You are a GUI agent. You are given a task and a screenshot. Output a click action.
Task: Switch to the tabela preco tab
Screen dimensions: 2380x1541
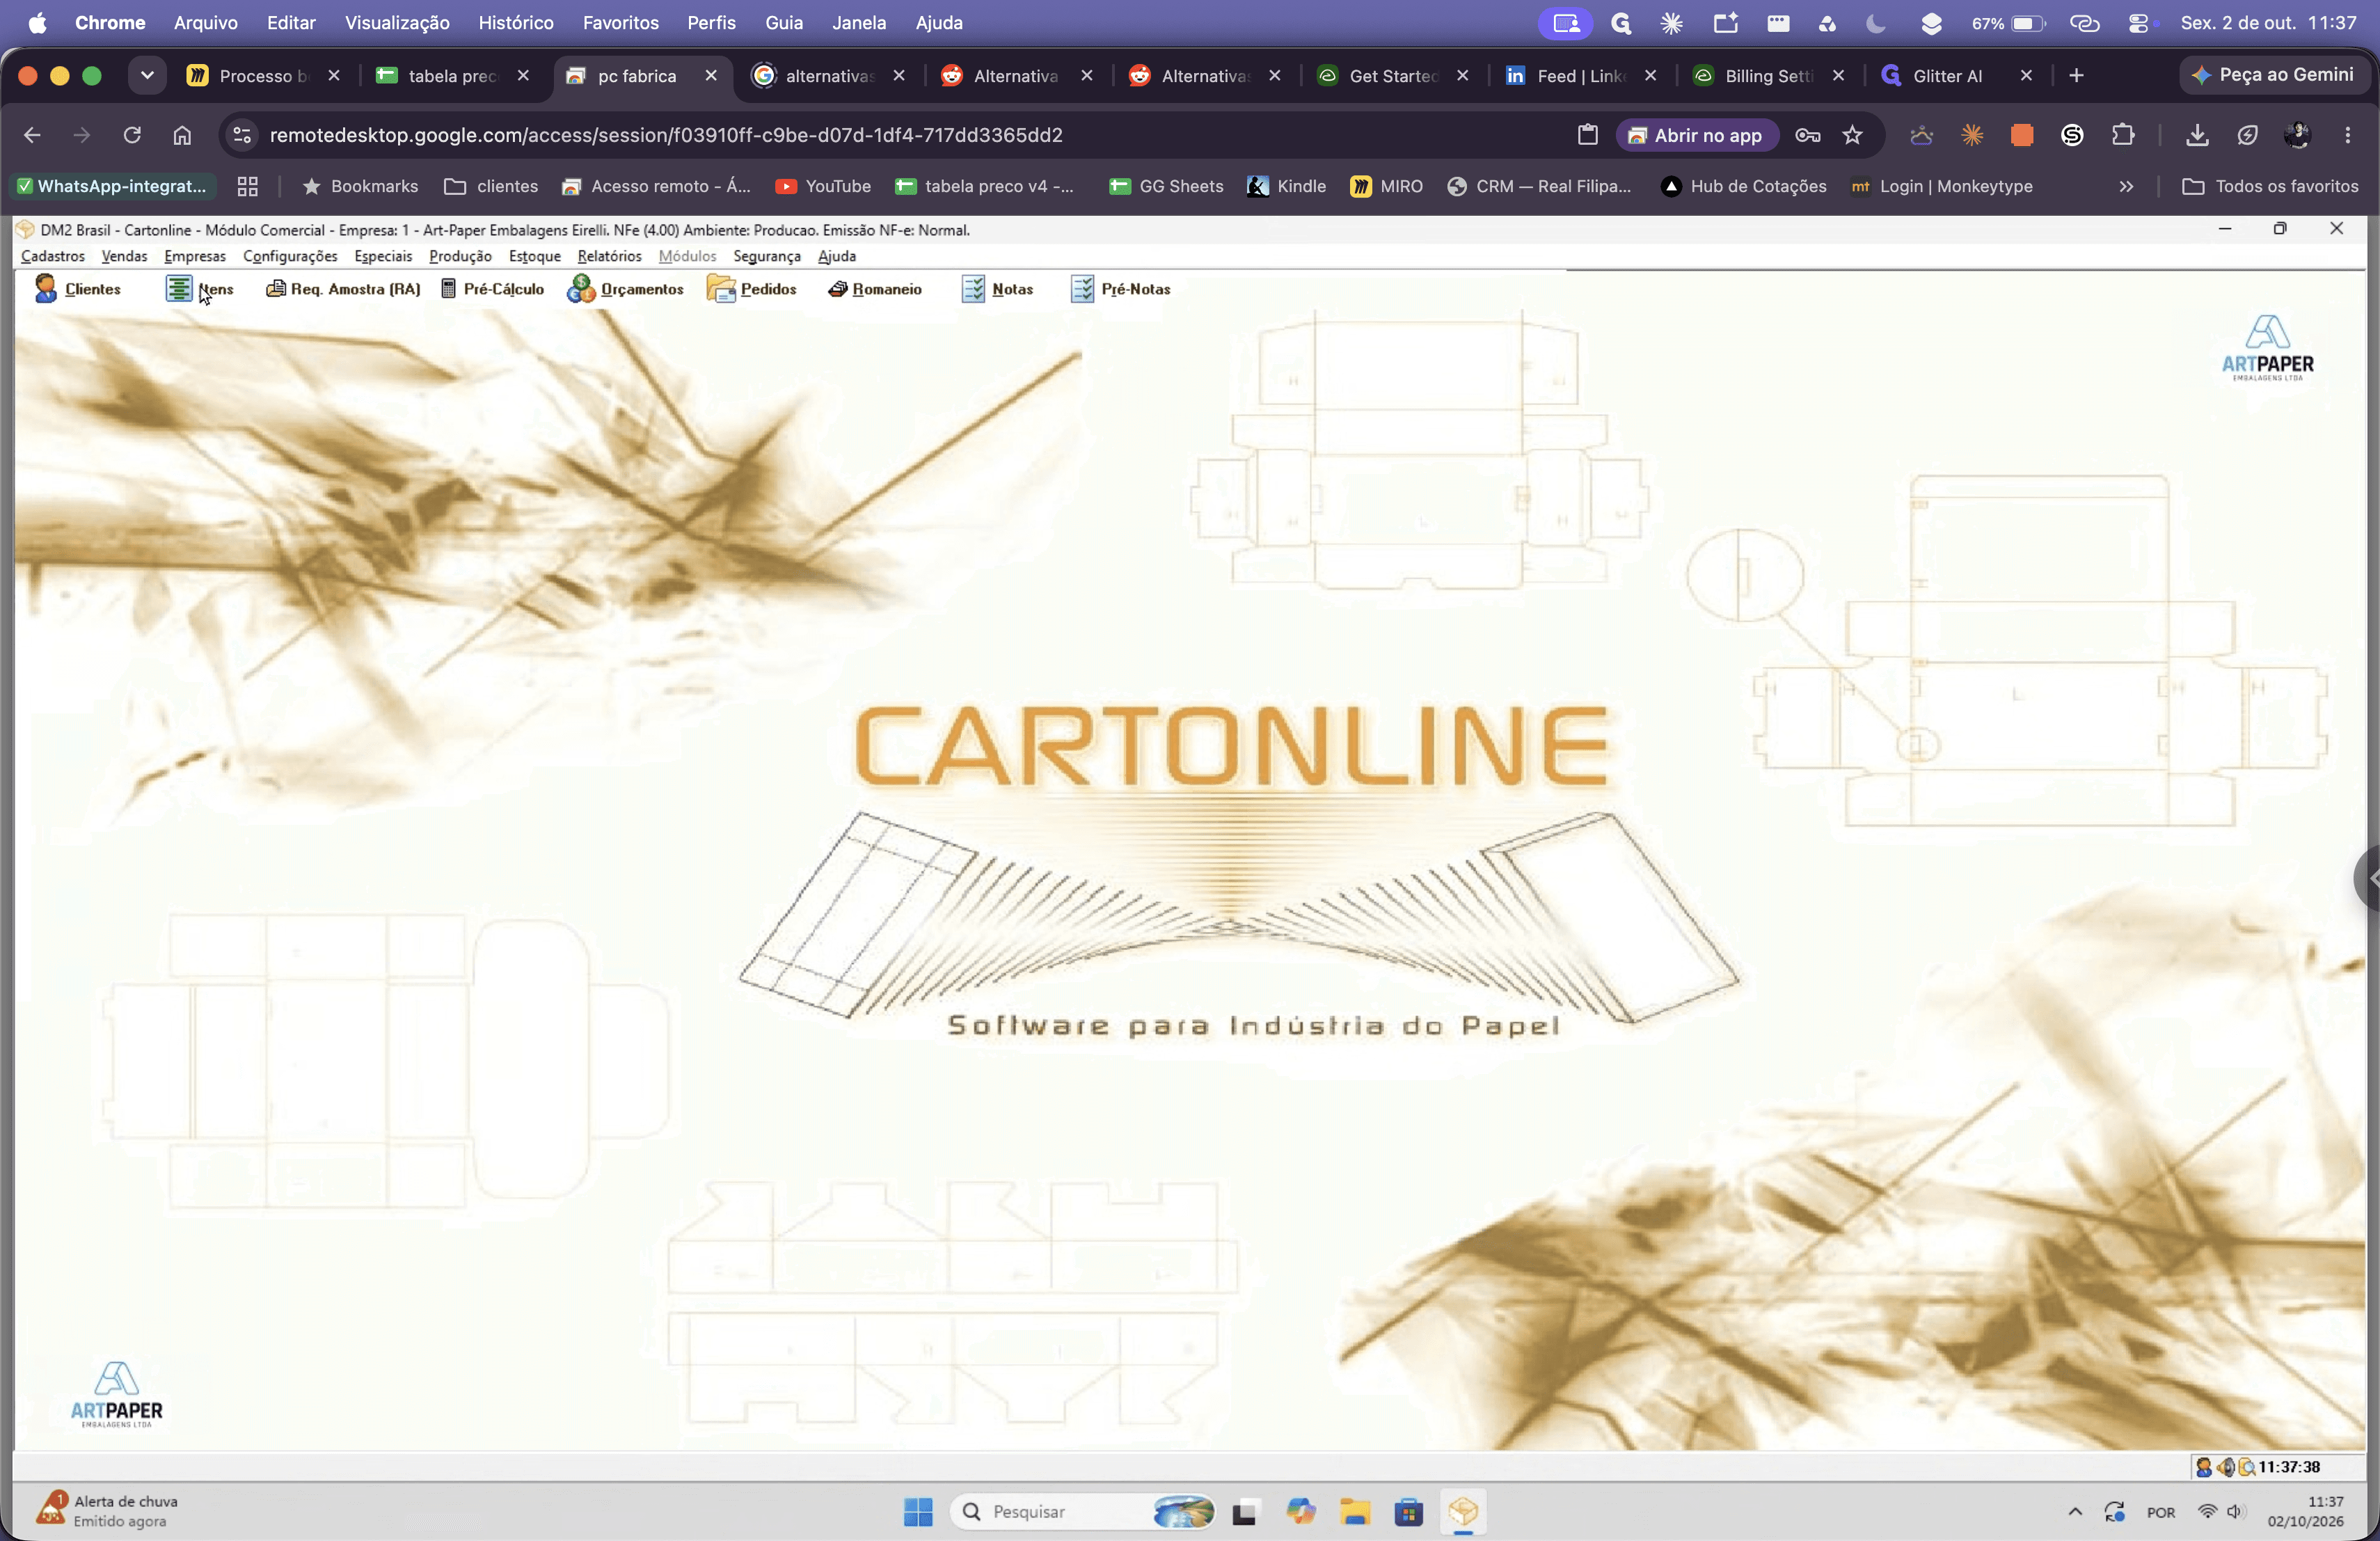click(x=453, y=76)
